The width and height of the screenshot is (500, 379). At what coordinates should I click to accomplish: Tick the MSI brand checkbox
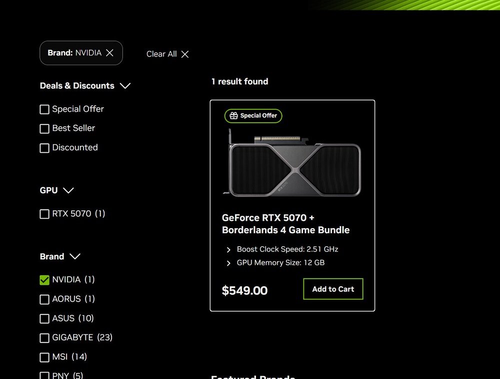[44, 358]
